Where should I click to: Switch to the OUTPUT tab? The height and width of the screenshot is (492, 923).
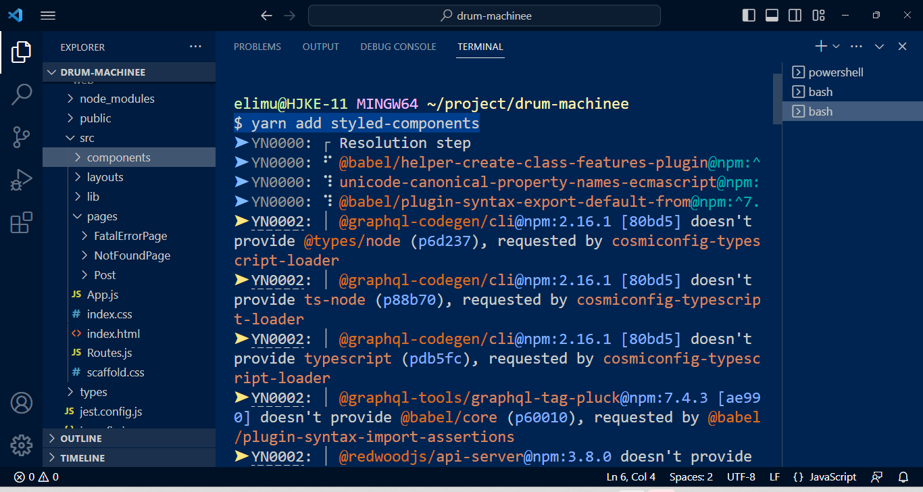tap(320, 47)
